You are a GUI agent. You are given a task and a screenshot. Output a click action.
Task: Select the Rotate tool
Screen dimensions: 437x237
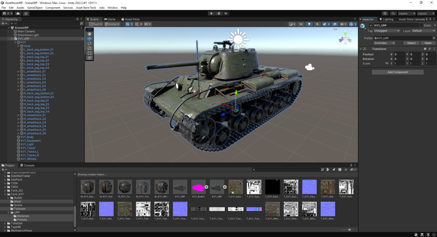[89, 43]
